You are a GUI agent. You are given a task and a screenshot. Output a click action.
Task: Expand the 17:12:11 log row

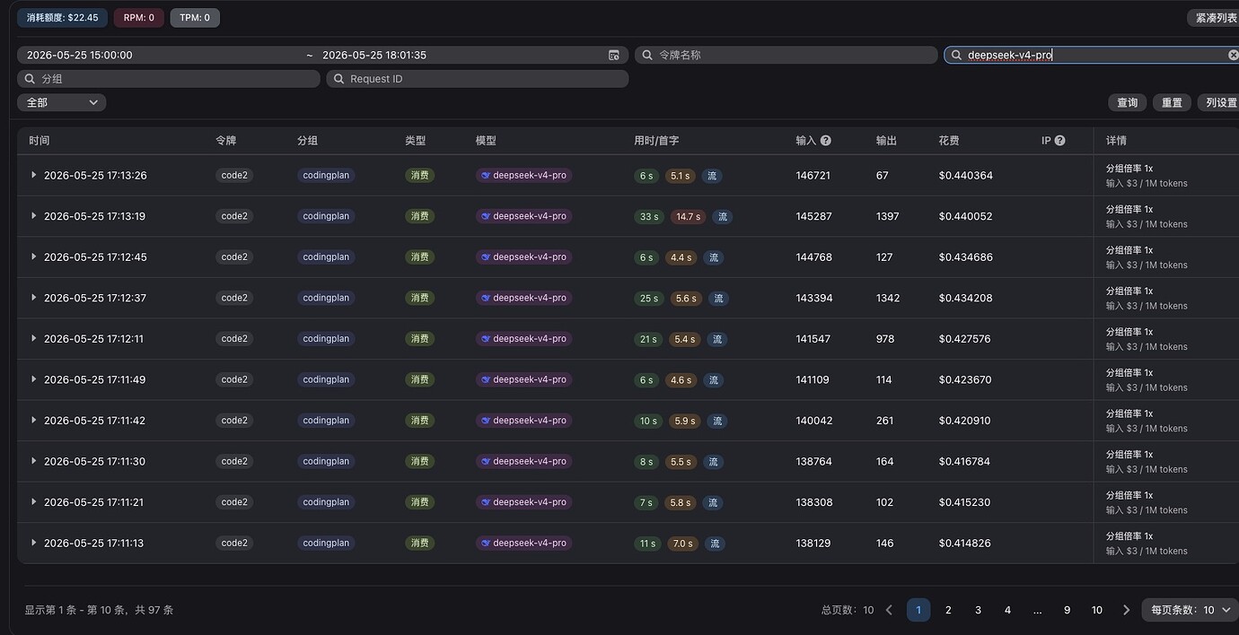tap(34, 338)
